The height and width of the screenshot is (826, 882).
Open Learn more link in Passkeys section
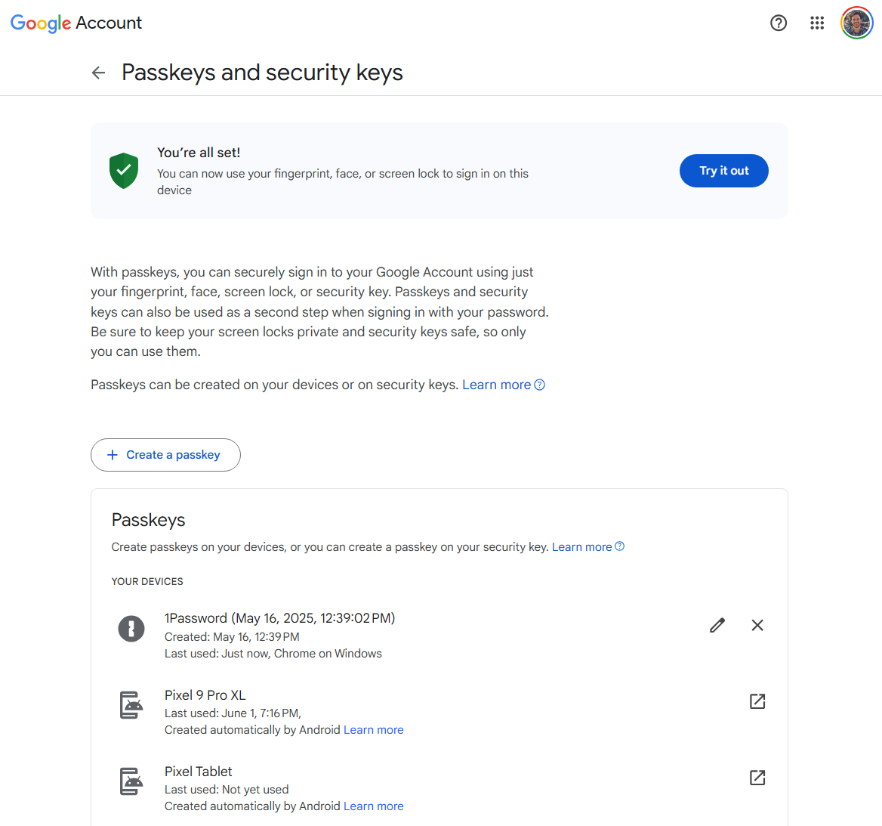pos(581,547)
